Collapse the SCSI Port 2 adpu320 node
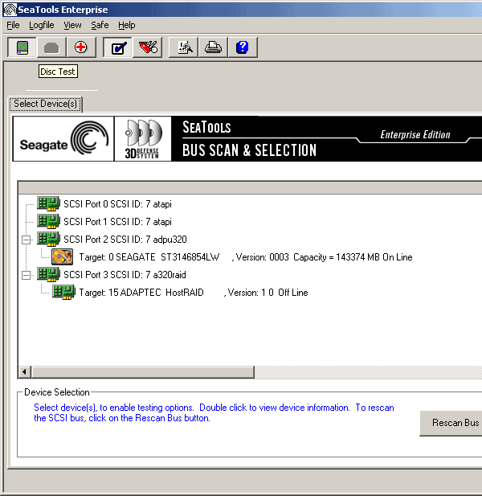Viewport: 482px width, 496px height. click(x=27, y=240)
